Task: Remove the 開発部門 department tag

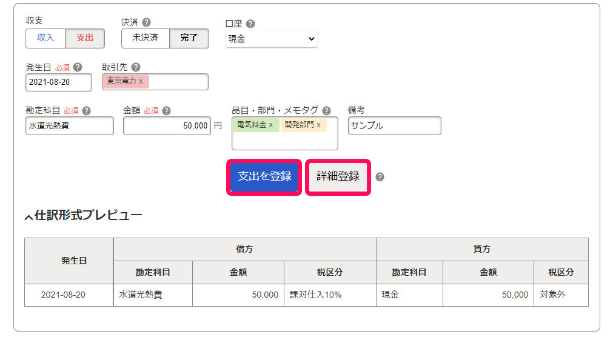Action: pos(318,125)
